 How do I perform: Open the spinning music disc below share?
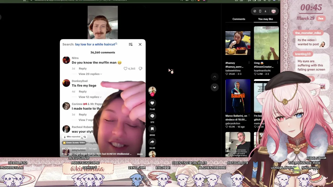click(x=152, y=154)
